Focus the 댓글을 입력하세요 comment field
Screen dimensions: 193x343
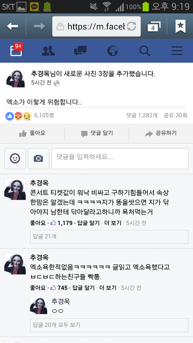120,158
